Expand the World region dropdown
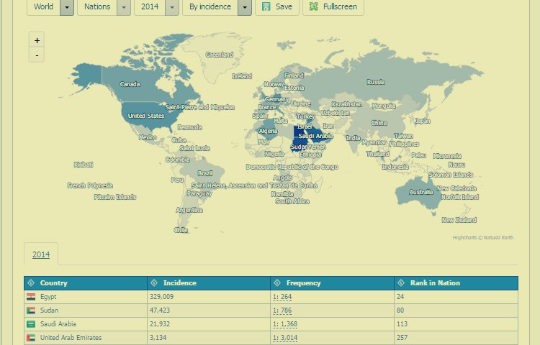The width and height of the screenshot is (540, 345). click(x=66, y=6)
